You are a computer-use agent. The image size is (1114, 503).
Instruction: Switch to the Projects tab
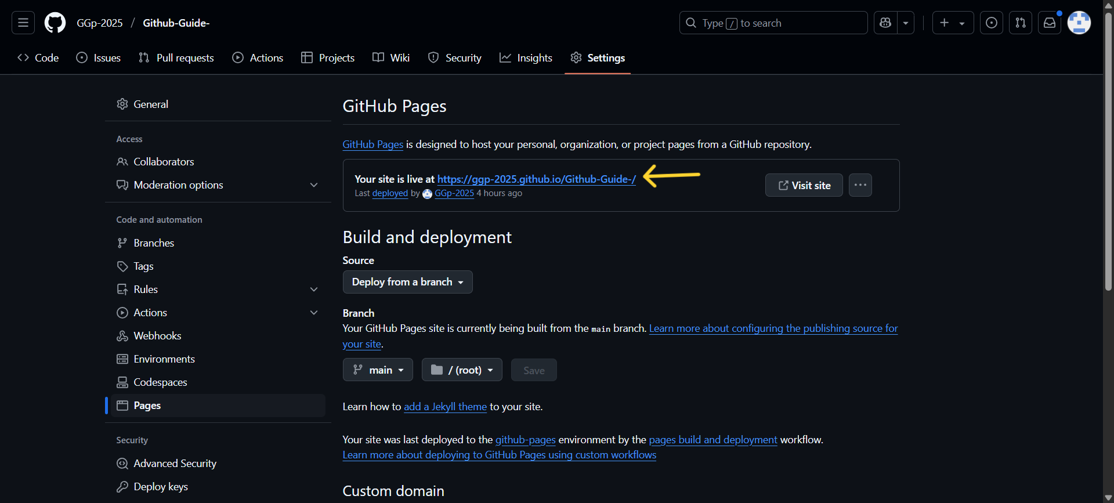(328, 57)
